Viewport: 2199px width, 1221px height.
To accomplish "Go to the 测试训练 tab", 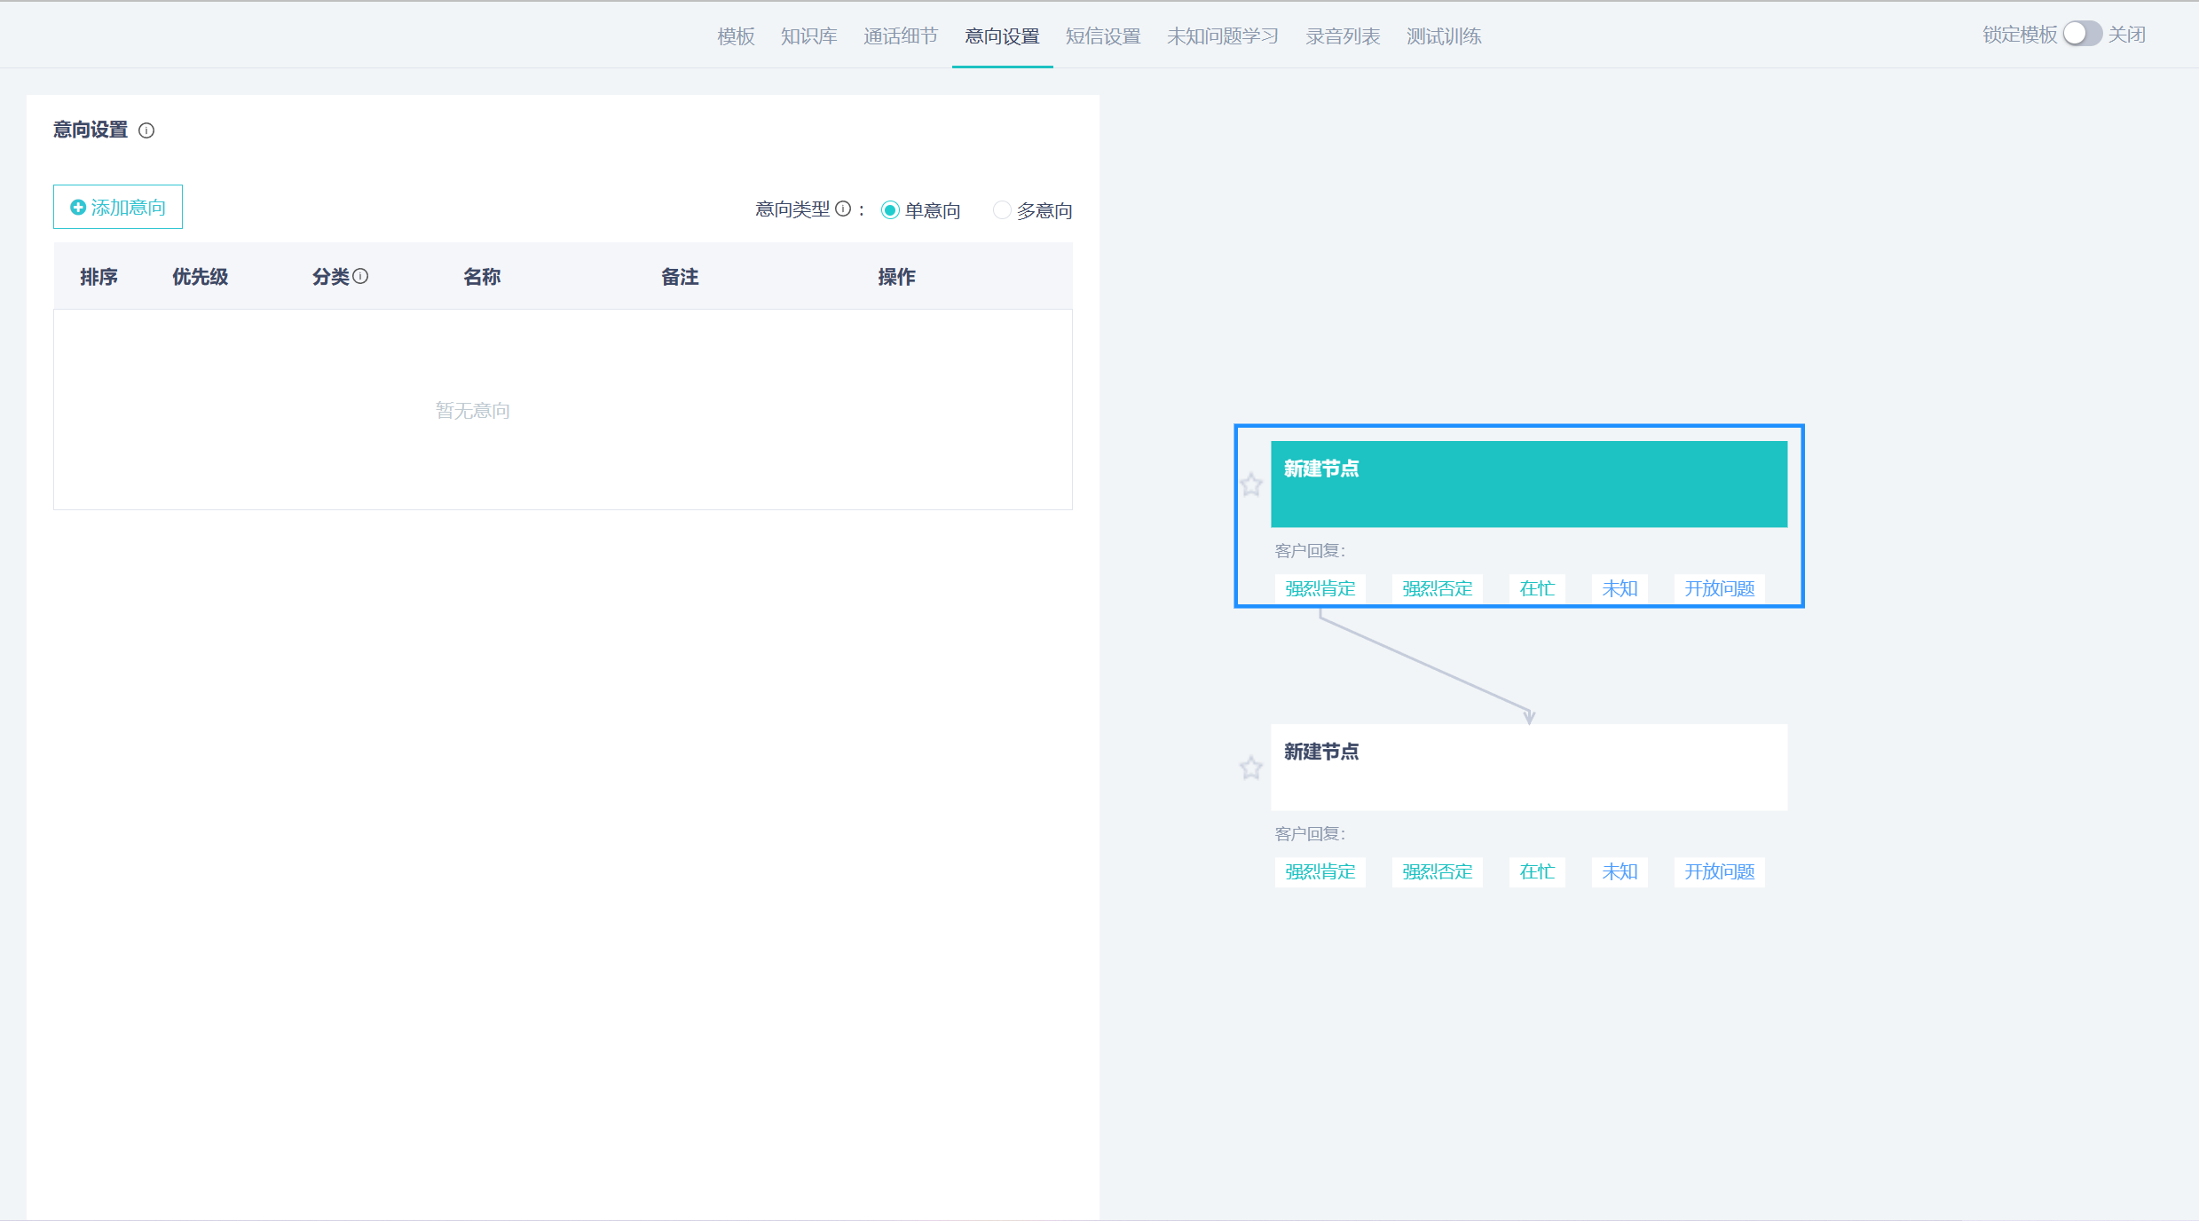I will pyautogui.click(x=1444, y=36).
